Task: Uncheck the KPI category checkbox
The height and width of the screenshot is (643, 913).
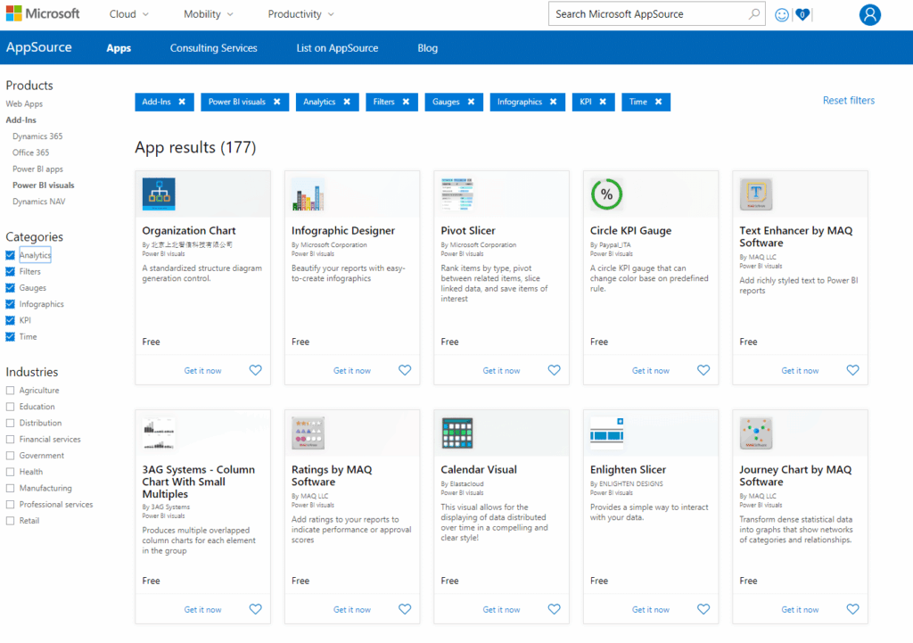Action: click(x=10, y=320)
